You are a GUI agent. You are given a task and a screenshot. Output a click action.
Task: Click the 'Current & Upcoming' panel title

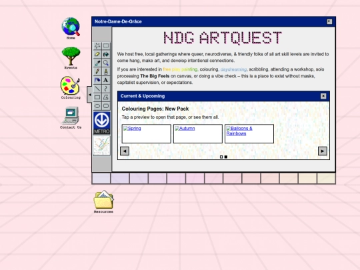(143, 96)
